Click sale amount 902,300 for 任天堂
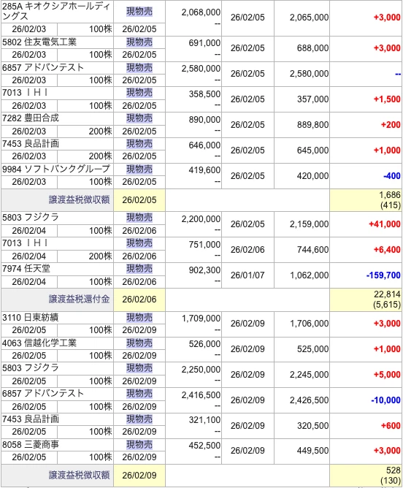The height and width of the screenshot is (488, 403). coord(204,270)
